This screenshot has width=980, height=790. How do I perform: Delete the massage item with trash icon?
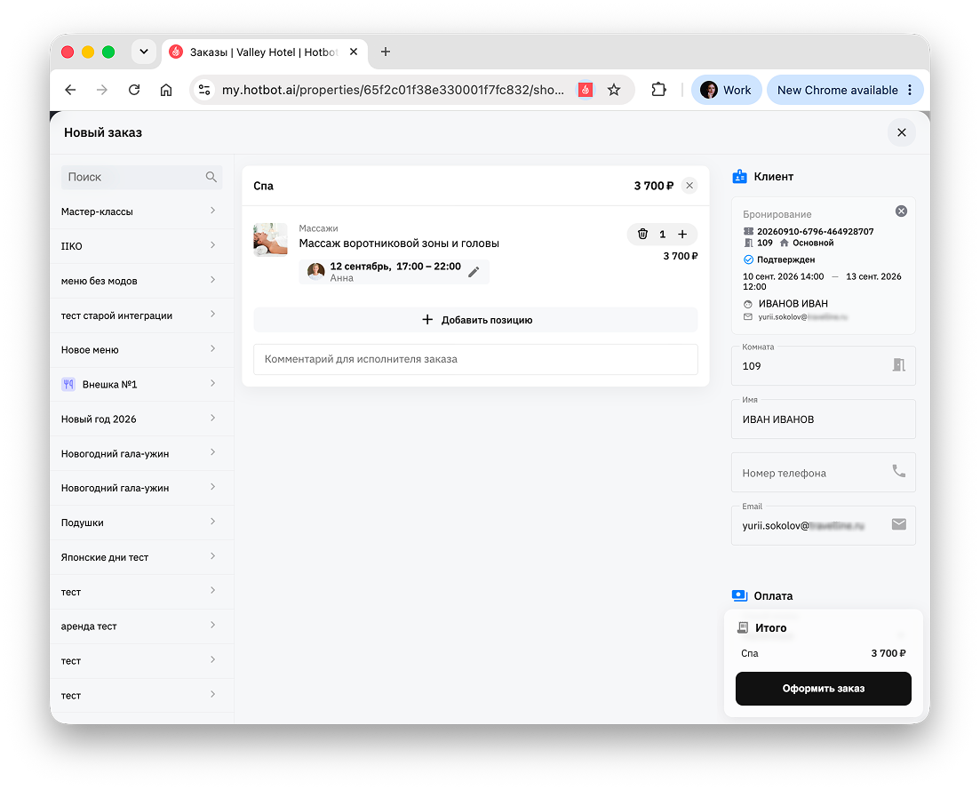642,235
